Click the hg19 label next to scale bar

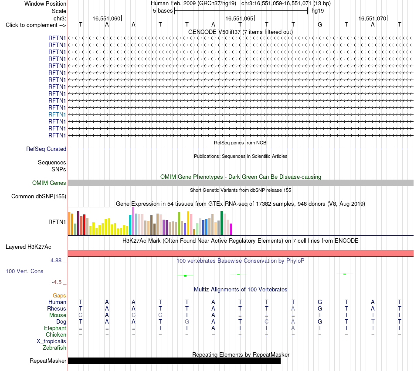point(318,11)
